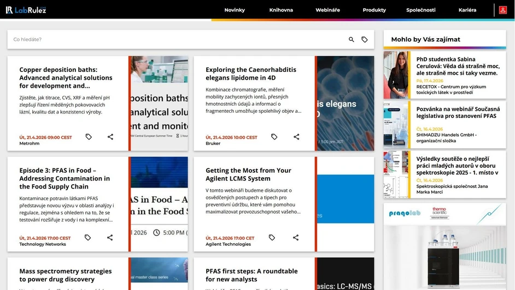
Task: Share the Caenorhabditis elegans lipidome webinar
Action: point(296,137)
